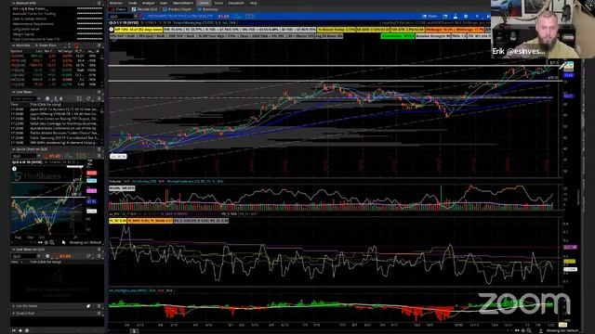Open the Account Info gadget menu icon
This screenshot has width=595, height=334.
[x=99, y=3]
